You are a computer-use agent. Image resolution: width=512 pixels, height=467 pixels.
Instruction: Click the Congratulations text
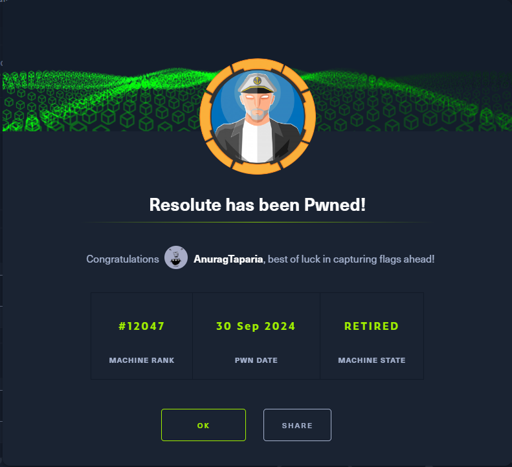point(122,259)
